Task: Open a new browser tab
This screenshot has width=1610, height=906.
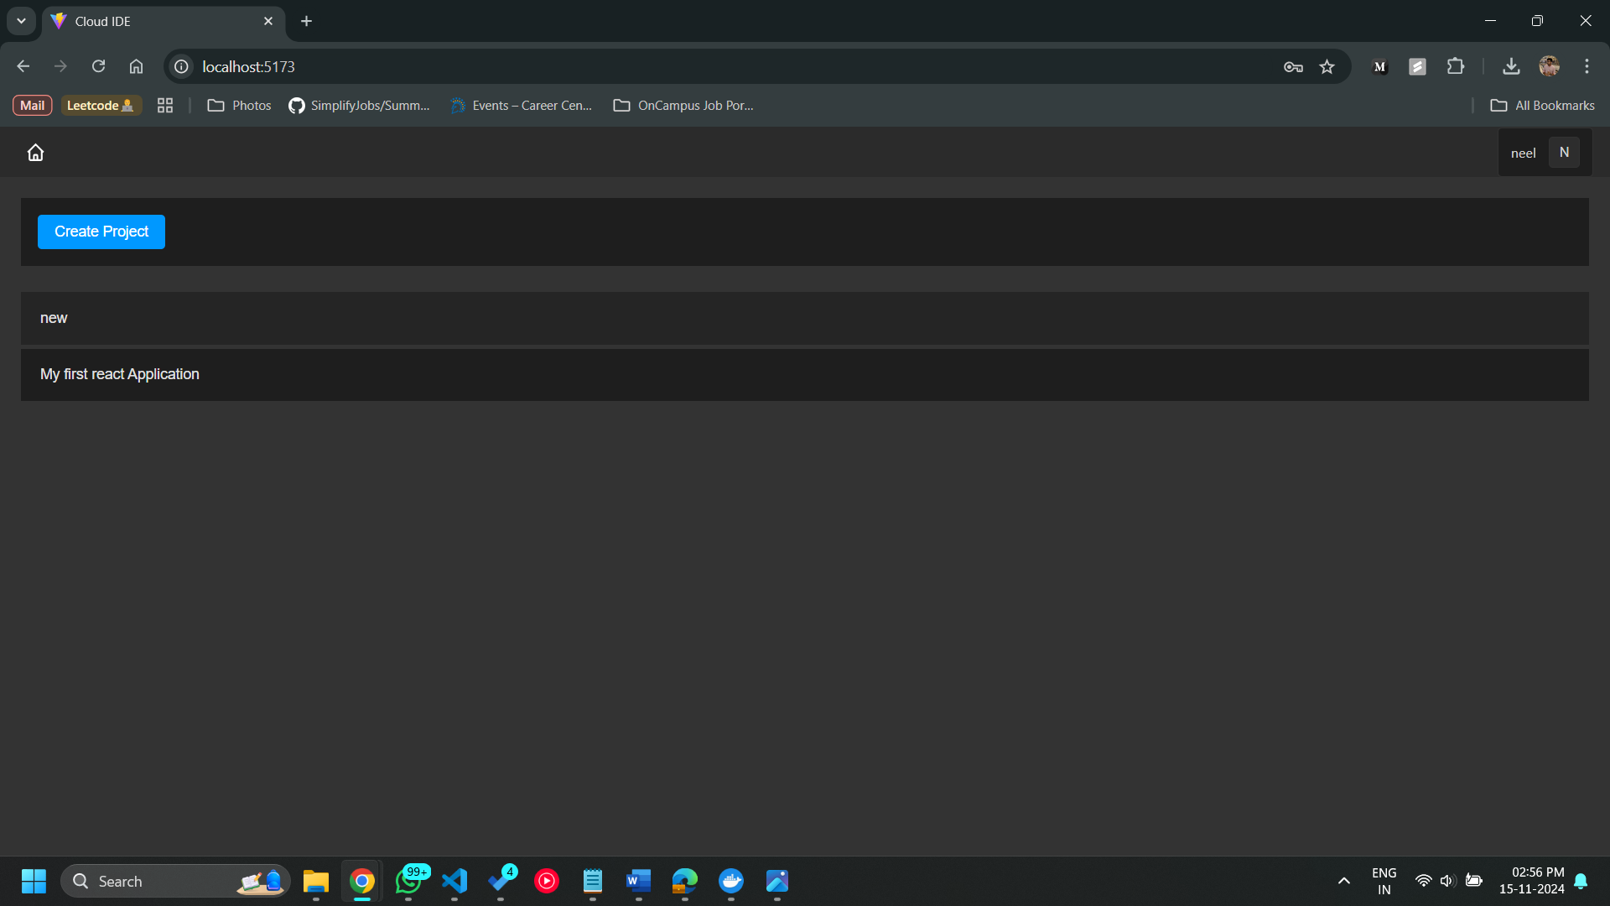Action: point(306,21)
